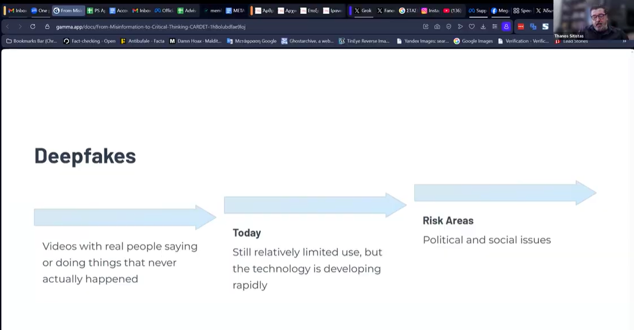Switch to the 'Ιρανι' tab
The image size is (634, 330).
(332, 11)
